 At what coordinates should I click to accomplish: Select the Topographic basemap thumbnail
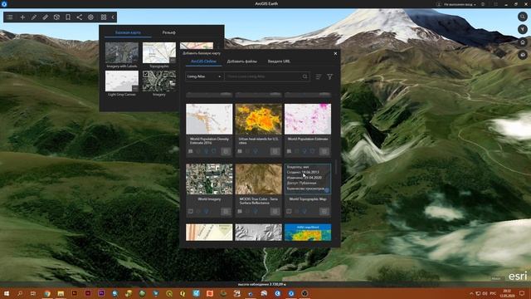pyautogui.click(x=159, y=52)
